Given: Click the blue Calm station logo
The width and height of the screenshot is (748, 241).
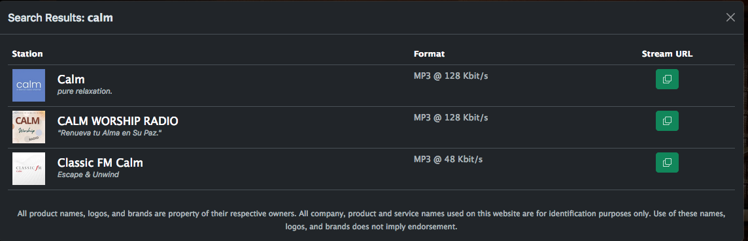Looking at the screenshot, I should pos(29,85).
